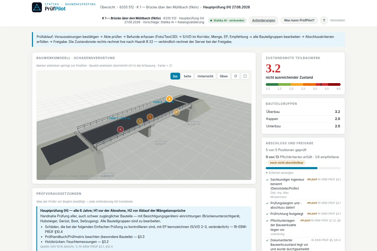The width and height of the screenshot is (377, 251).
Task: Click the Statika AI verbunden status badge
Action: pos(227,20)
